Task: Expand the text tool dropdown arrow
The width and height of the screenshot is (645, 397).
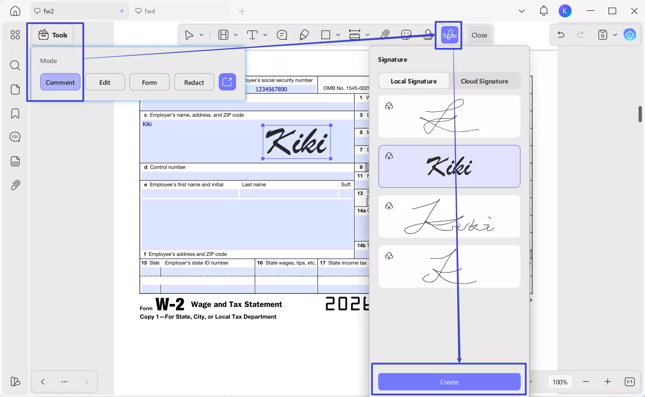Action: click(265, 35)
